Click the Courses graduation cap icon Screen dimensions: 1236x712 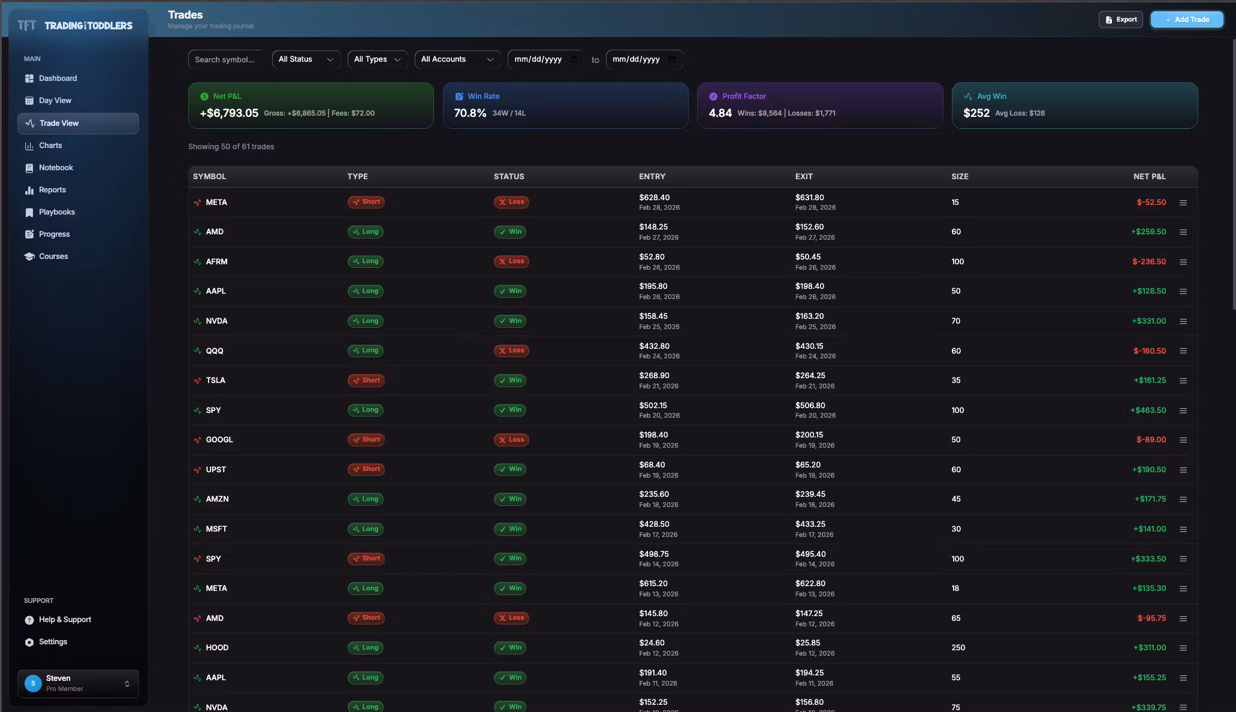29,257
